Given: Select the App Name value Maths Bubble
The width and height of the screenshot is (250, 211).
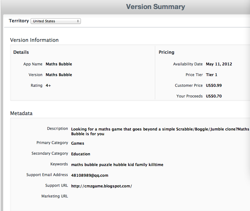Looking at the screenshot, I should [x=59, y=64].
